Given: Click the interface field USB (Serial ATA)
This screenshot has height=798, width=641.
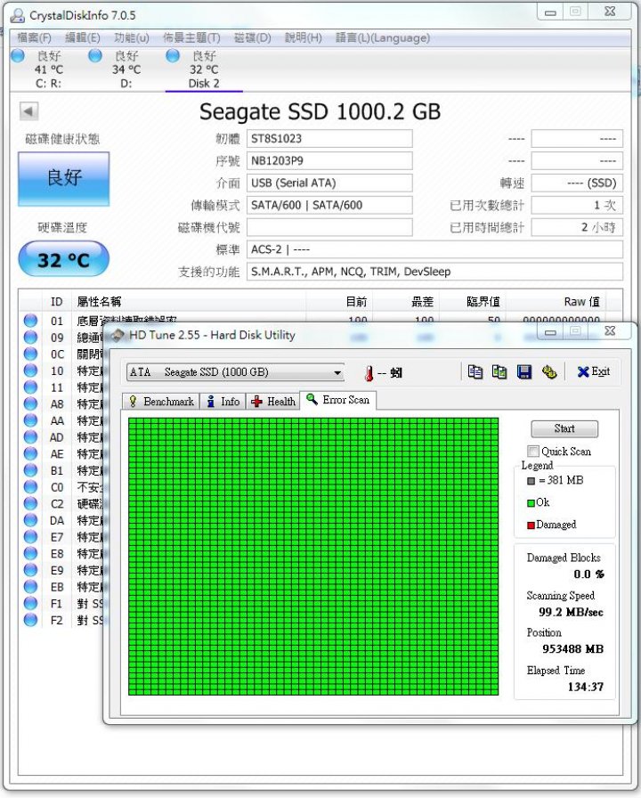Looking at the screenshot, I should pos(329,183).
